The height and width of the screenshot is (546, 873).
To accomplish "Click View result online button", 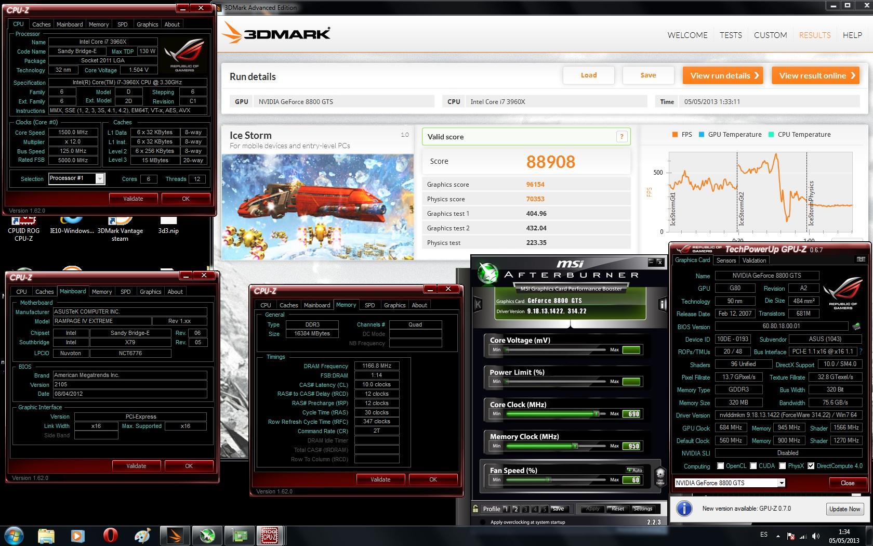I will click(x=815, y=75).
